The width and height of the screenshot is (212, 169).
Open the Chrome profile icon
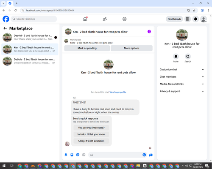coord(202,11)
